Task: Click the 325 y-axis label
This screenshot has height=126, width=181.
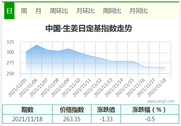Action: point(10,42)
